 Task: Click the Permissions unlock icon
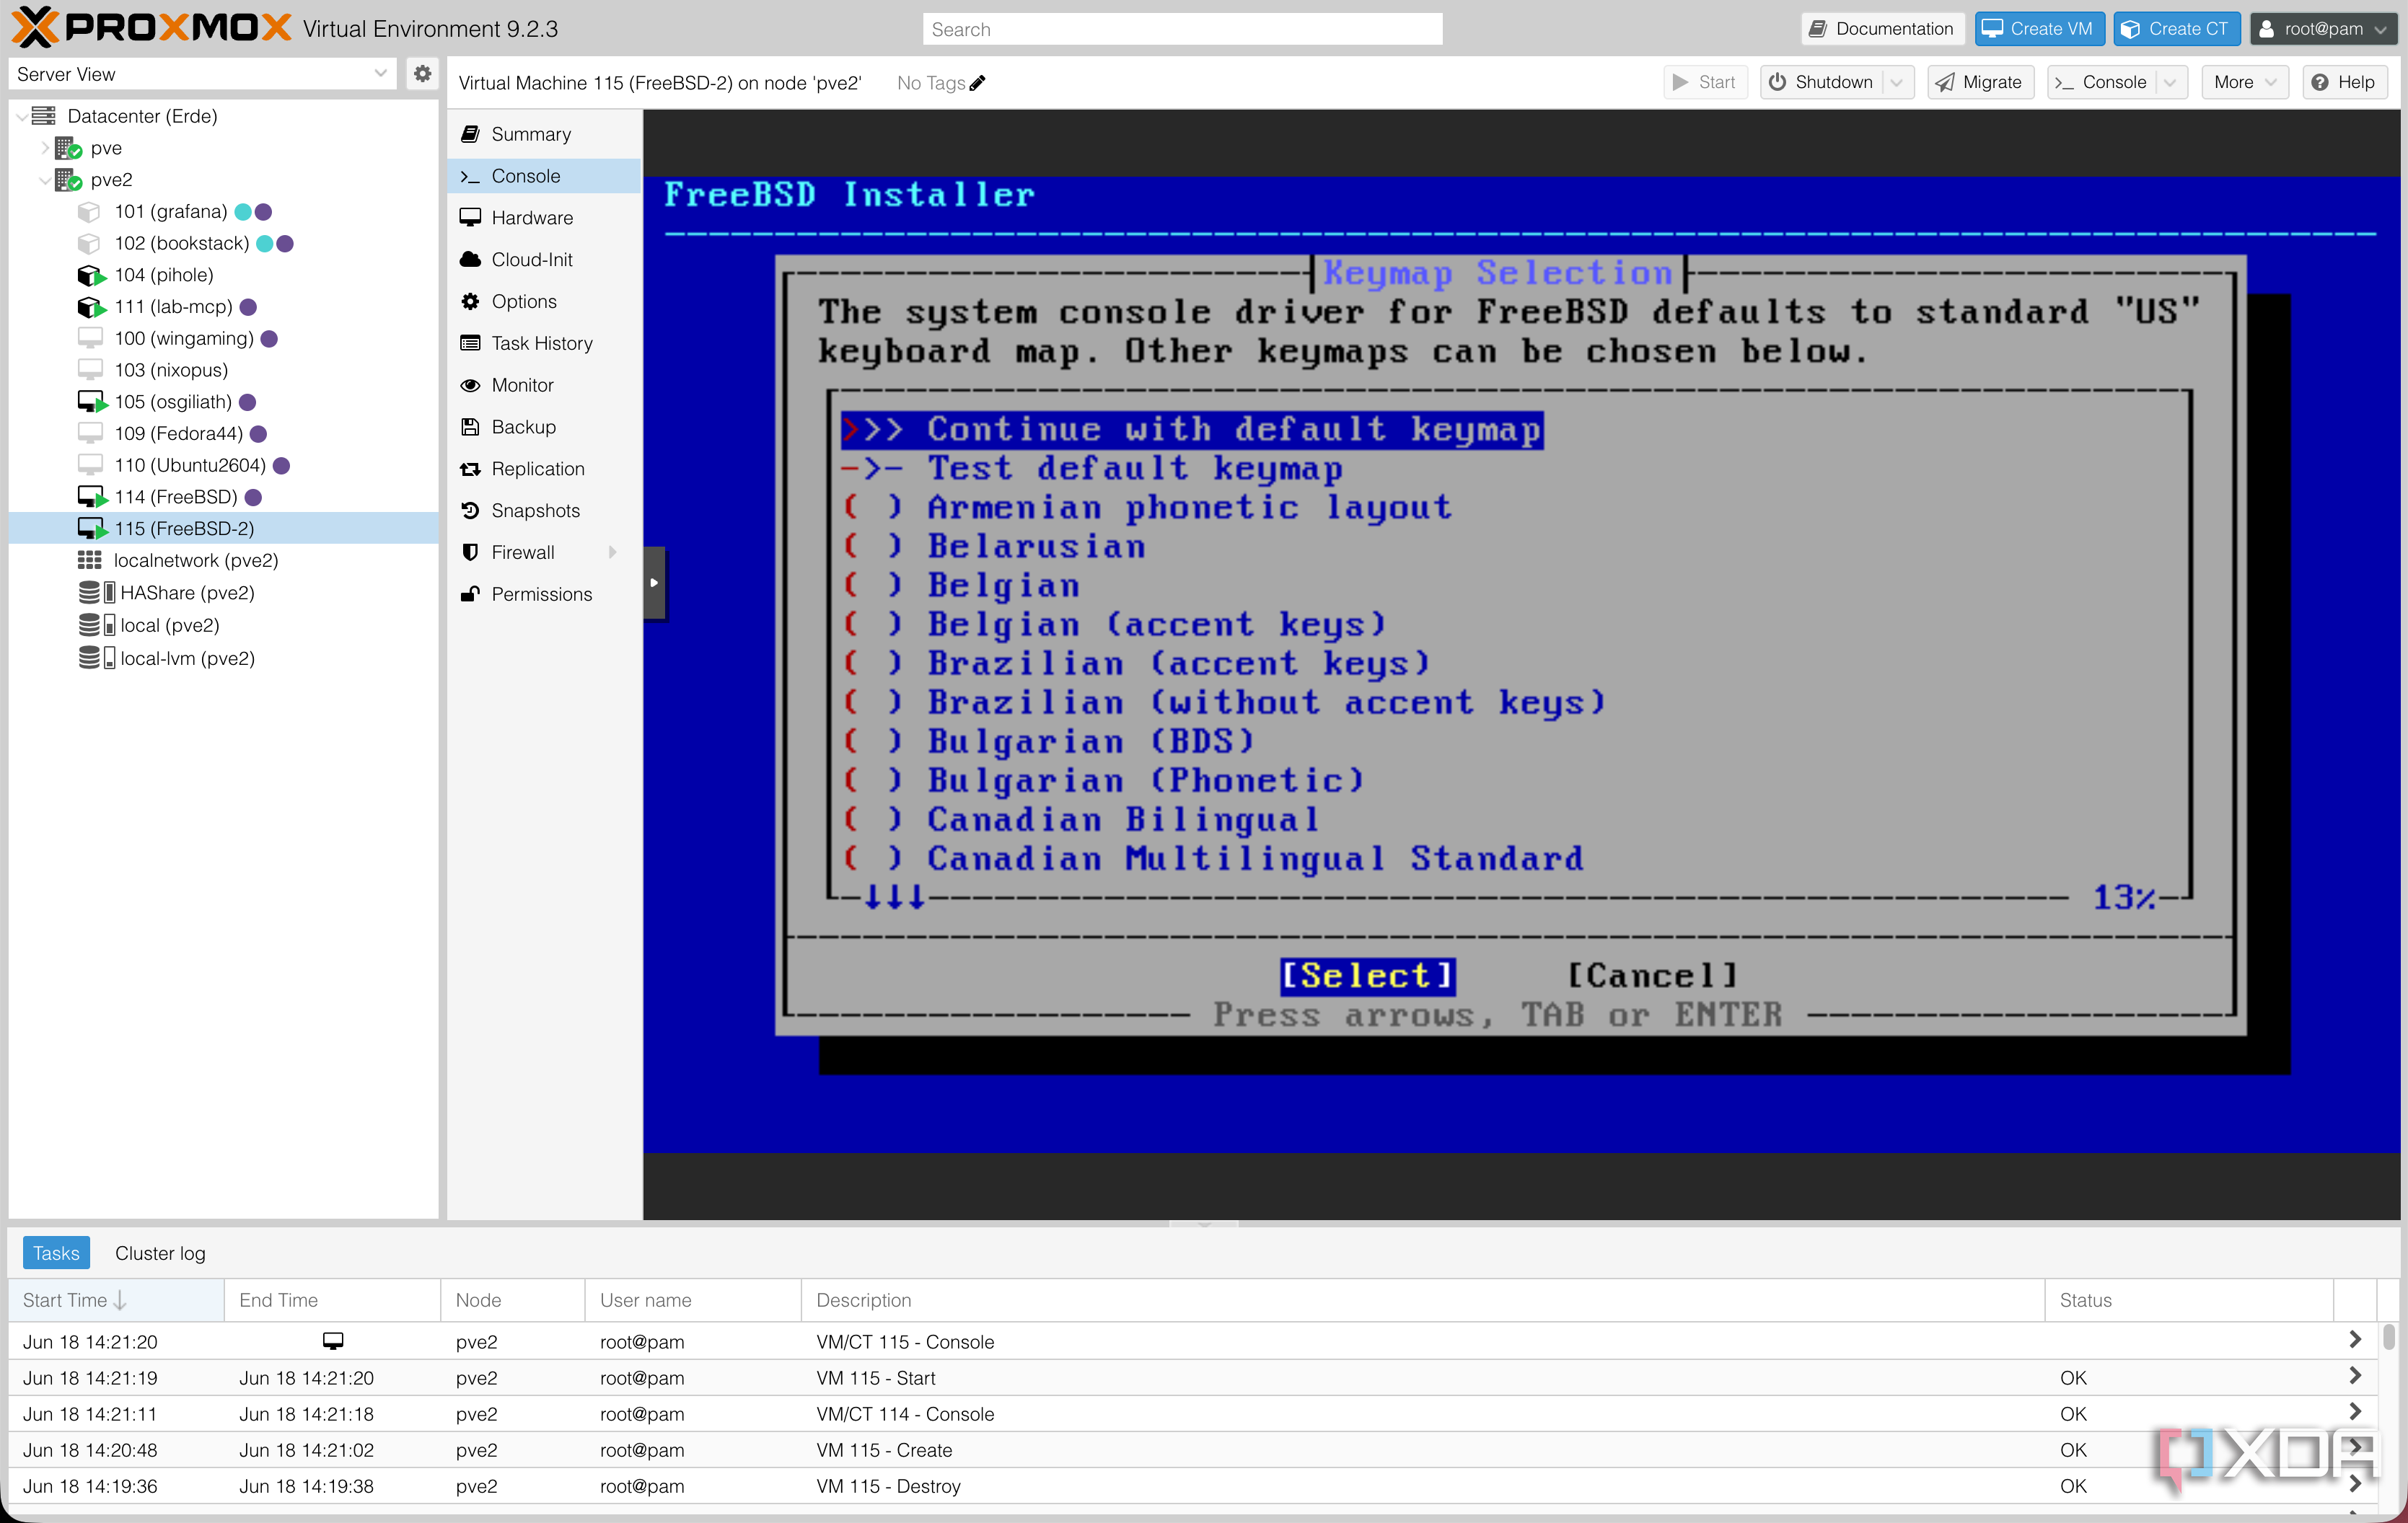pyautogui.click(x=470, y=595)
